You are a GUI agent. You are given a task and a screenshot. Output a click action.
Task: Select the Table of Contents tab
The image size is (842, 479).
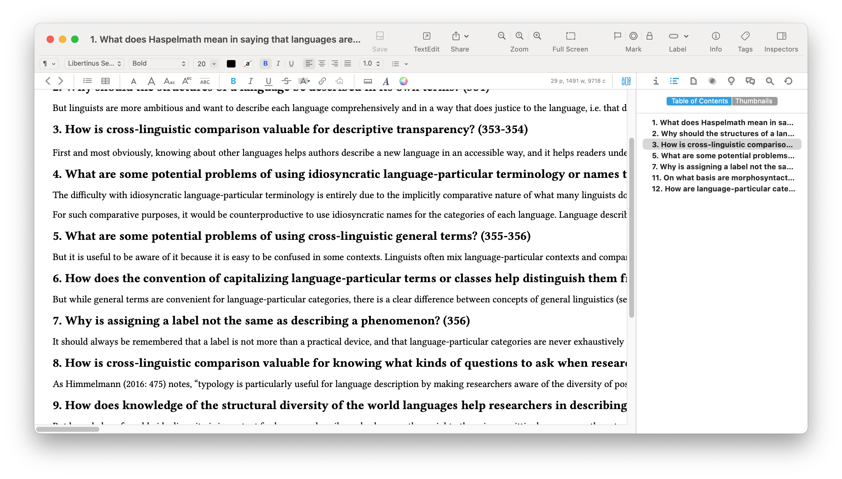point(699,101)
